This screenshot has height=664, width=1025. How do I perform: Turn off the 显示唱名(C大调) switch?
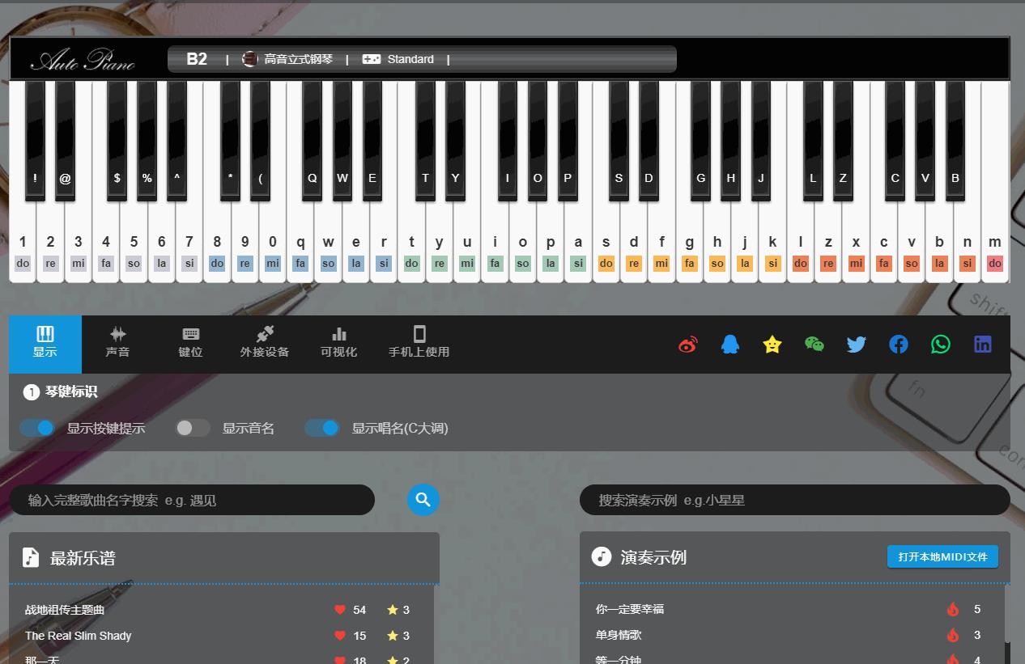322,428
